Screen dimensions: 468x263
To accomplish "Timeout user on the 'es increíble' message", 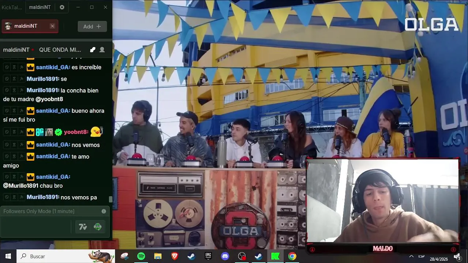I will pos(14,67).
